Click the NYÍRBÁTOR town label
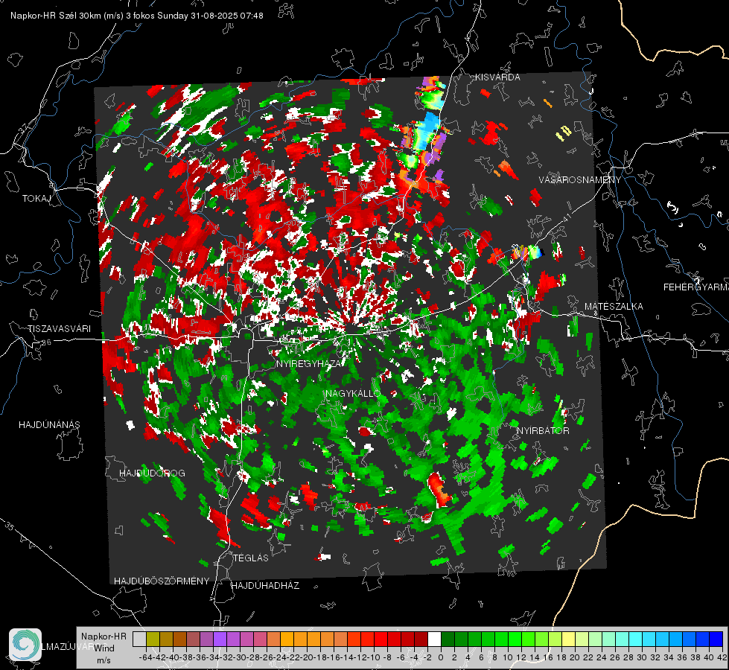This screenshot has height=670, width=729. (543, 431)
